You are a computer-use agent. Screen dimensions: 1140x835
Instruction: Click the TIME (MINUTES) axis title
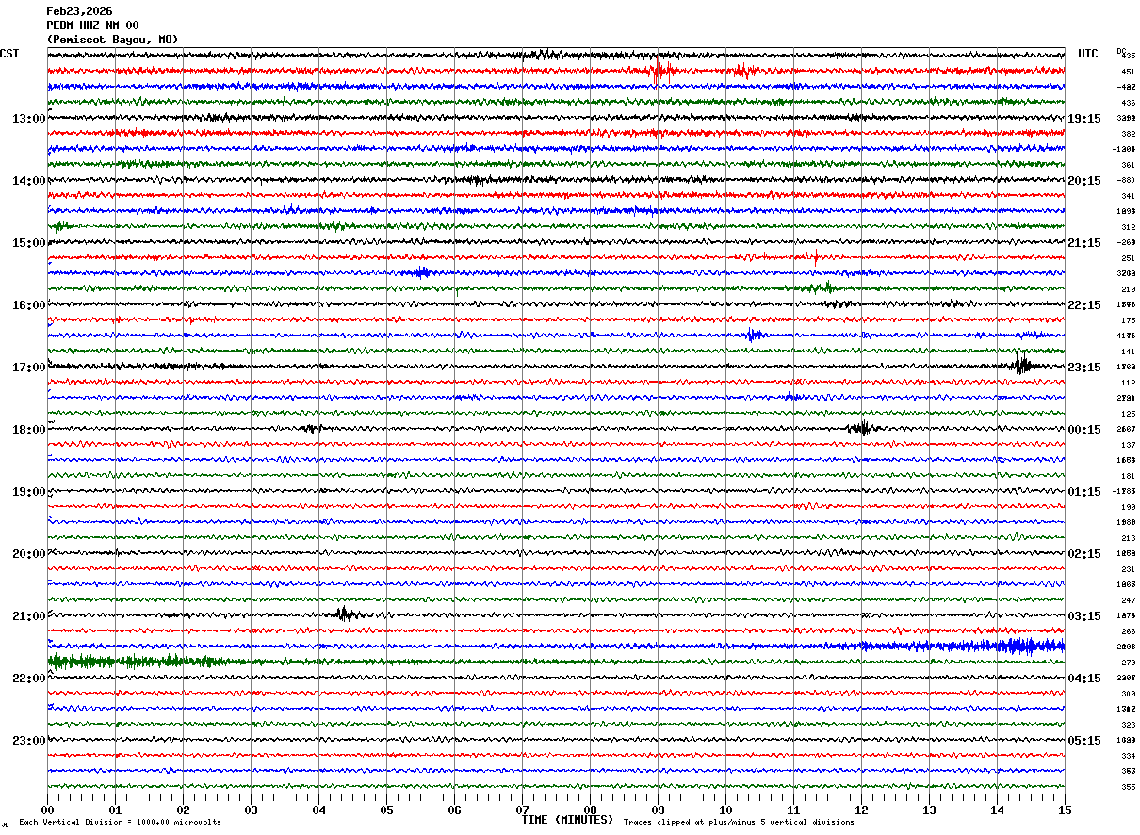[567, 820]
